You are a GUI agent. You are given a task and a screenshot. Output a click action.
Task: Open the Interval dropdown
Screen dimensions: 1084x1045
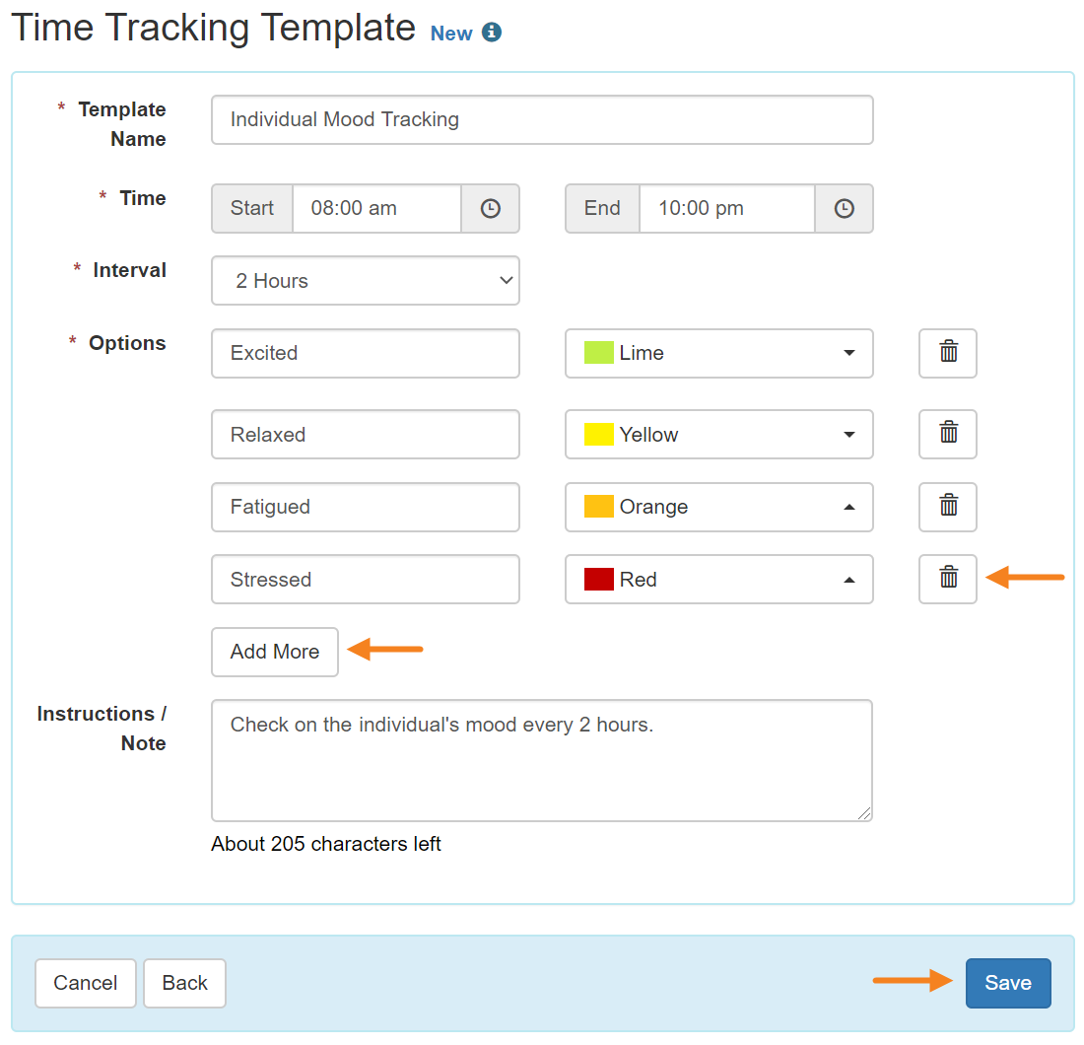click(365, 280)
